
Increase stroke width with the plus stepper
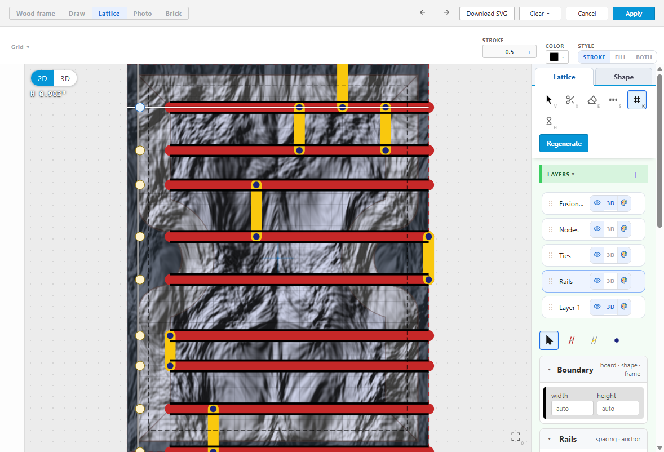coord(529,52)
